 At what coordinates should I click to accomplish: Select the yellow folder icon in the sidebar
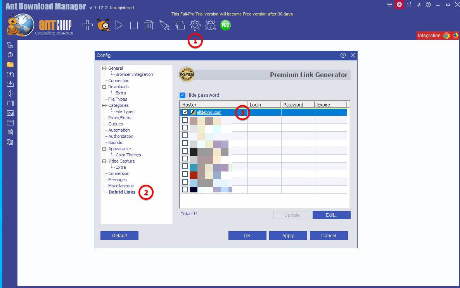10,64
